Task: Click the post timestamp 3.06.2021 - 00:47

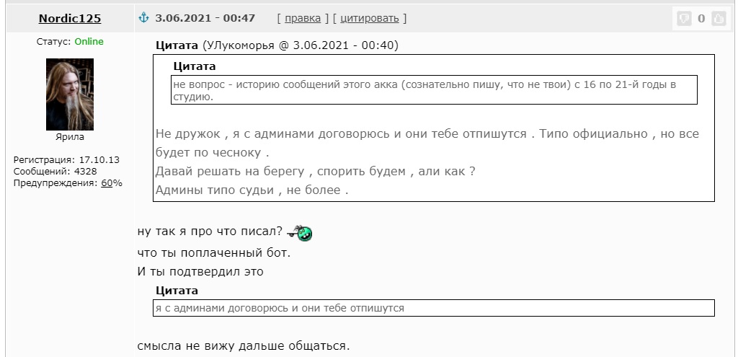Action: tap(205, 18)
